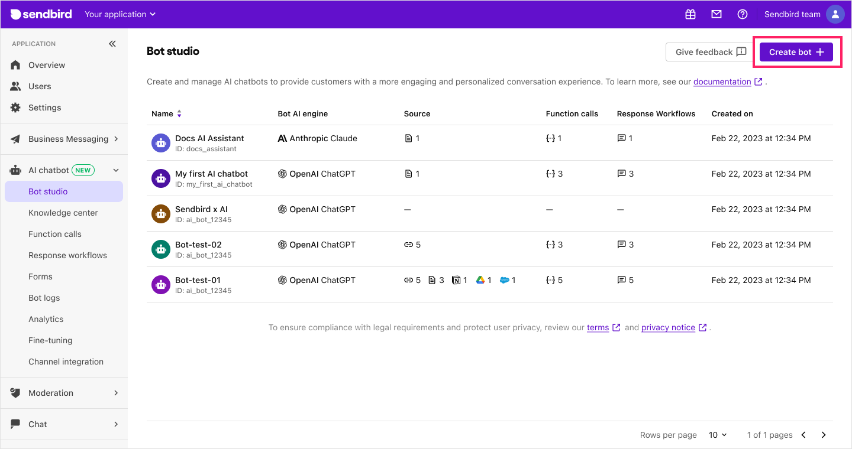This screenshot has height=449, width=852.
Task: Collapse the sidebar with double-chevron icon
Action: tap(112, 44)
